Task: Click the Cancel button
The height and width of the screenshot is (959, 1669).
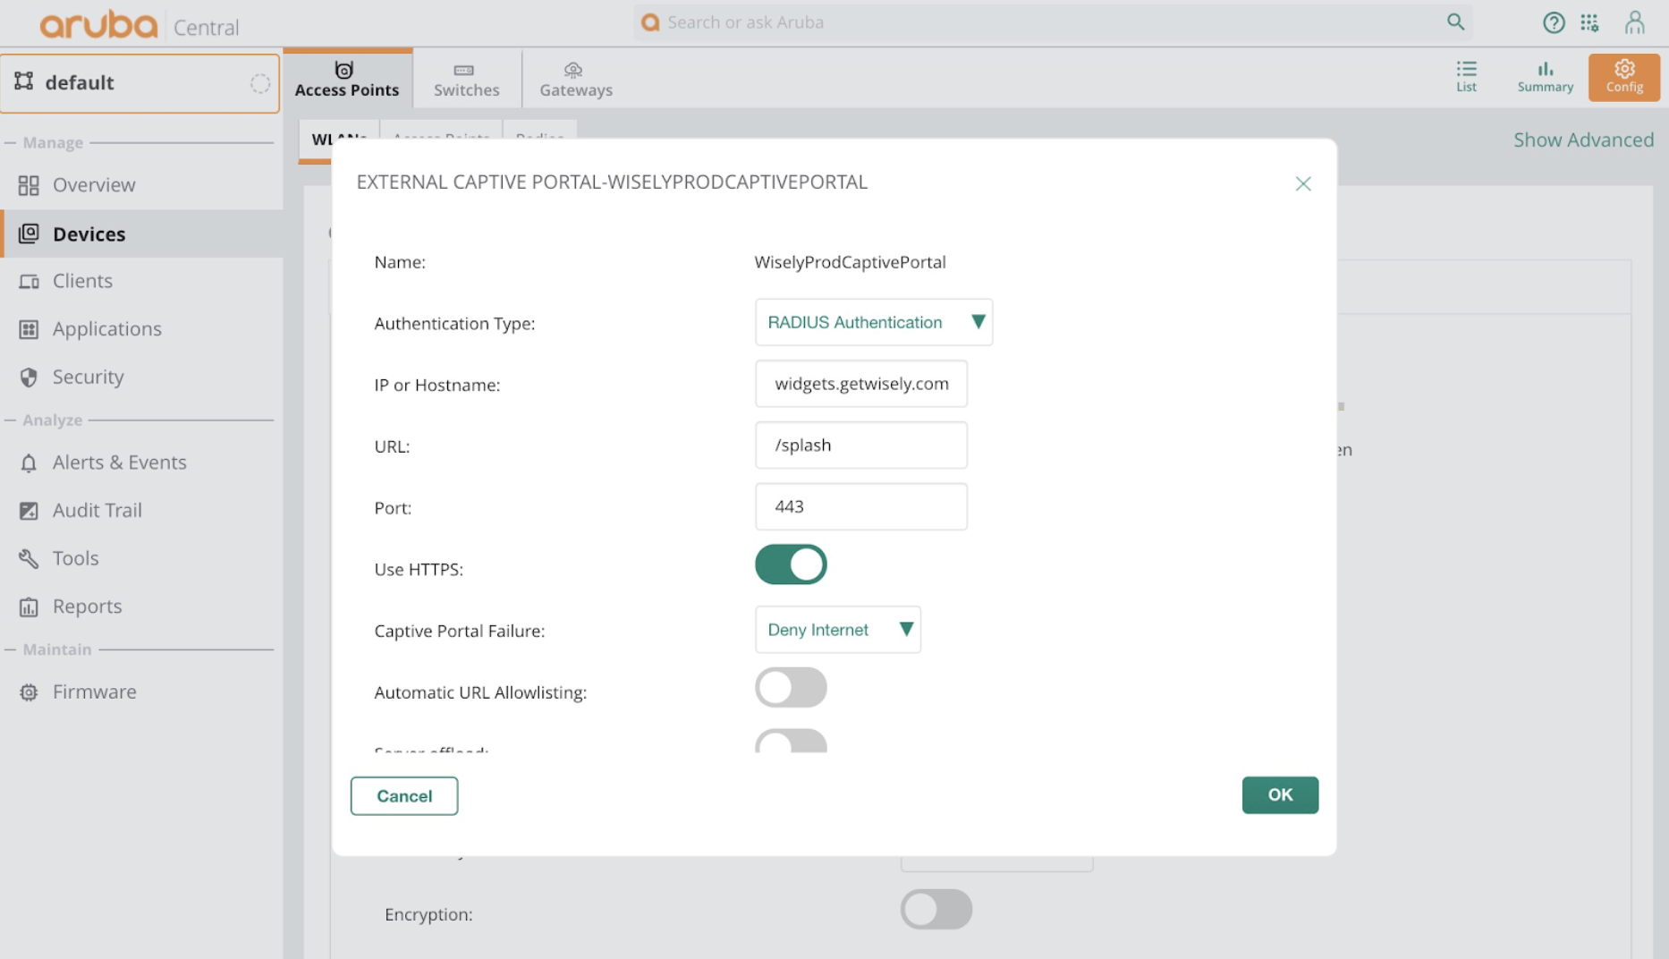Action: point(404,795)
